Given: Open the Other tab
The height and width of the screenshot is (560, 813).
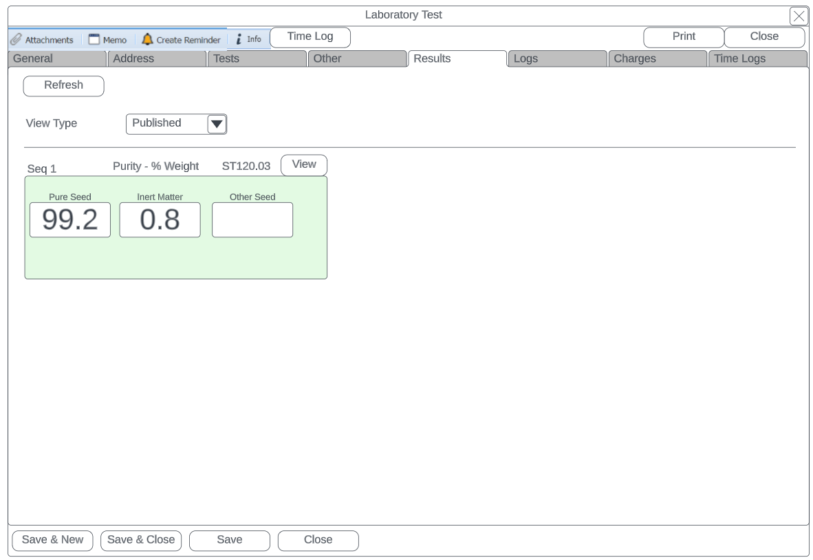Looking at the screenshot, I should point(357,58).
